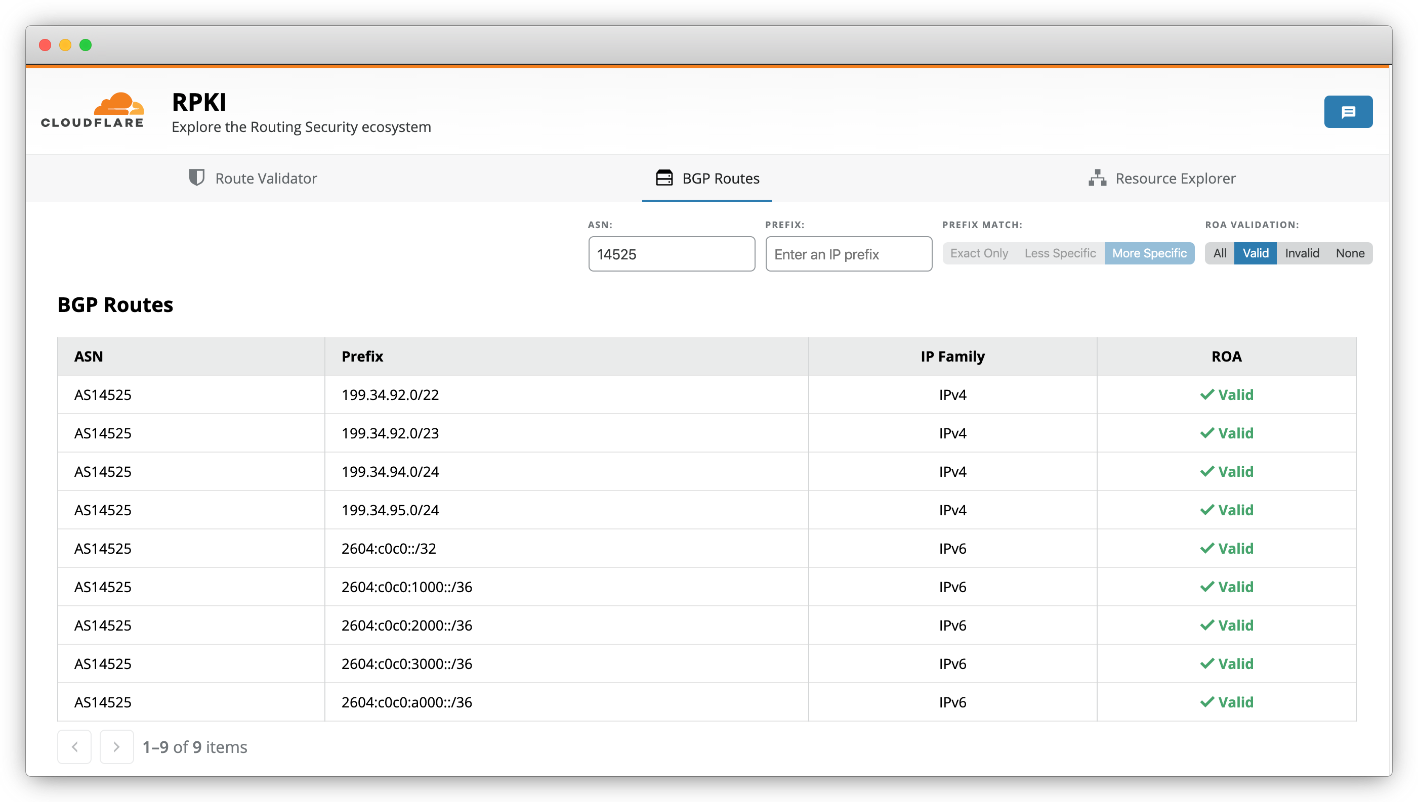Switch to the Resource Explorer tab
This screenshot has width=1418, height=802.
(x=1175, y=179)
